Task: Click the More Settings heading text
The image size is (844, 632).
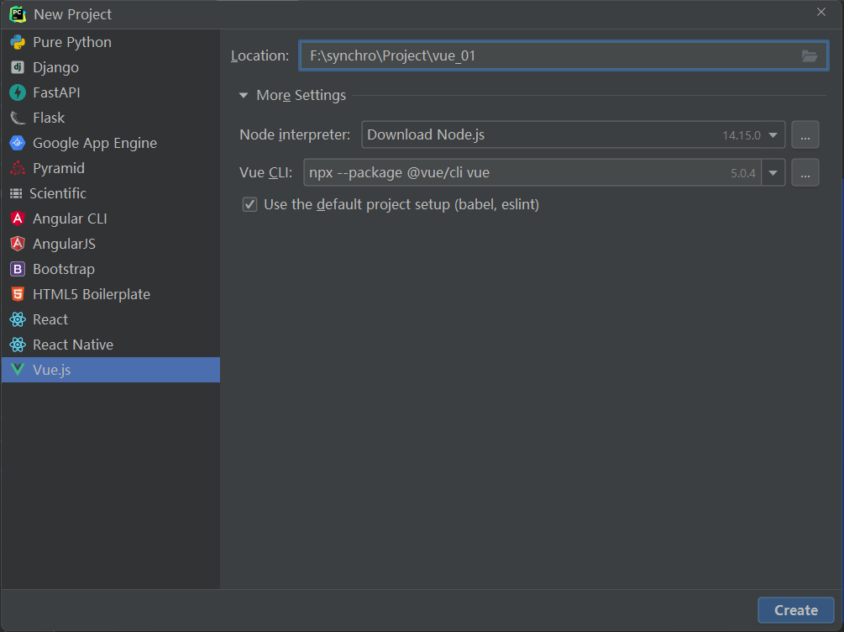Action: point(301,95)
